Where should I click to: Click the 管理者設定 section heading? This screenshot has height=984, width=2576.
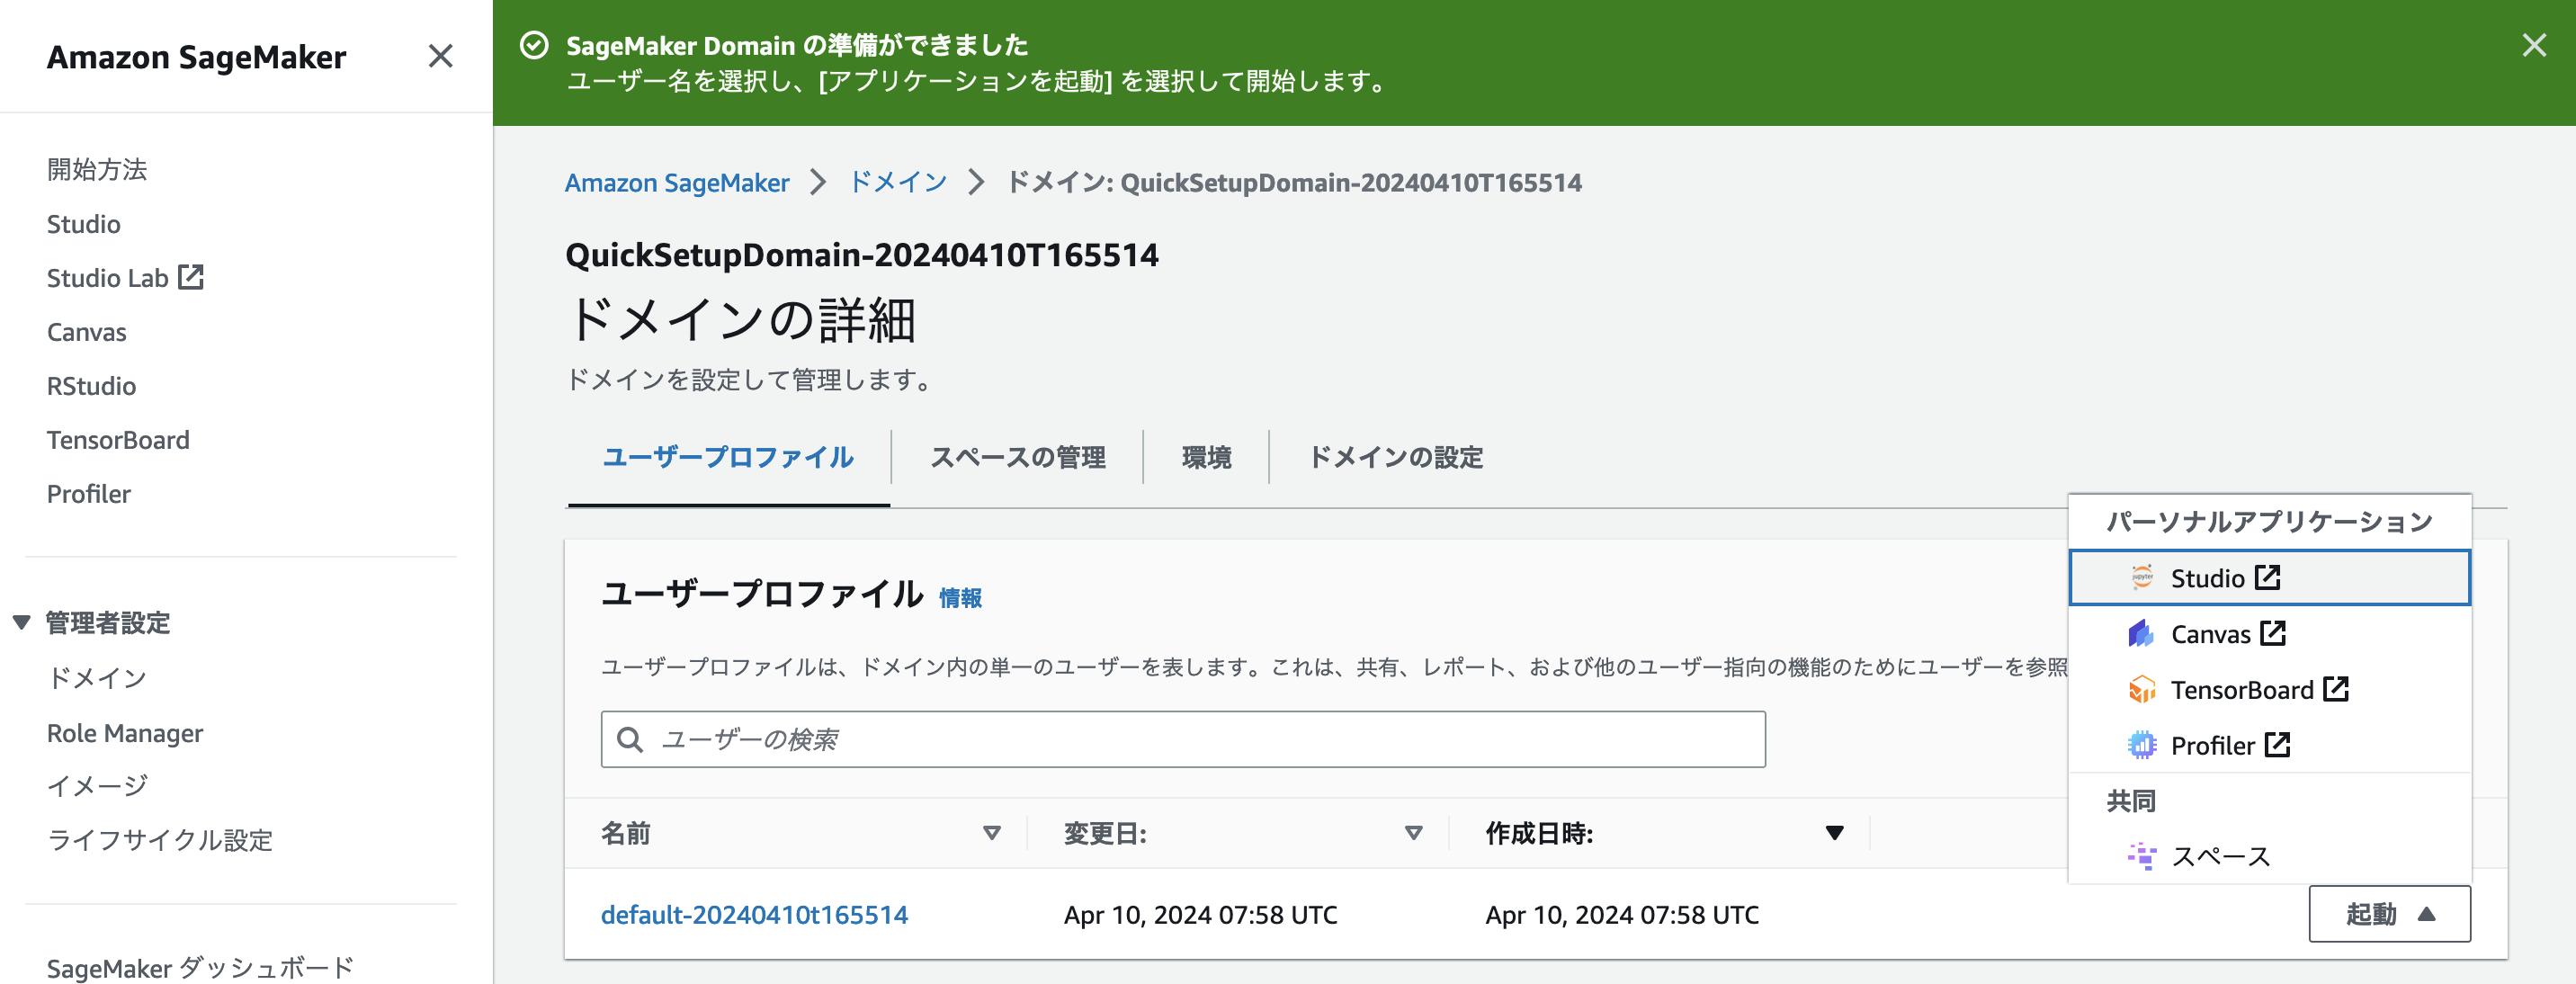point(108,622)
